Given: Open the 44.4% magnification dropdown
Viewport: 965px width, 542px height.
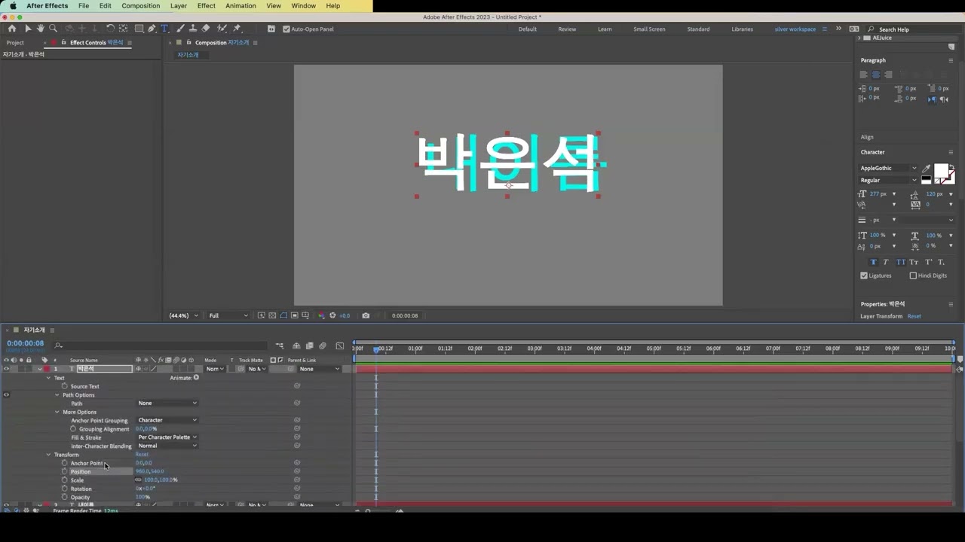Looking at the screenshot, I should [x=183, y=315].
